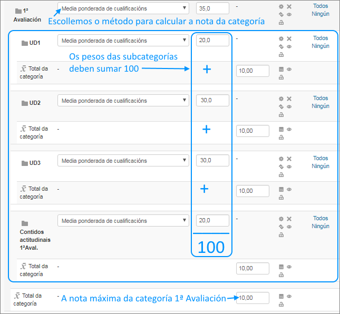Open settings gear for UD3 category
340x314 pixels.
[281, 159]
